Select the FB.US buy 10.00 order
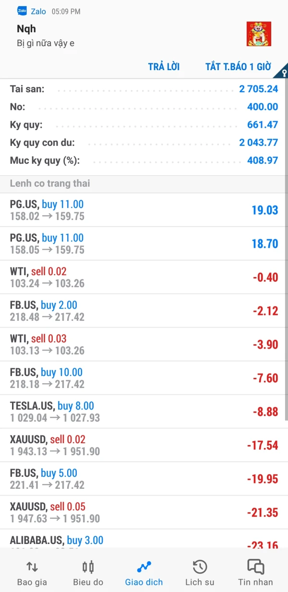 (144, 378)
